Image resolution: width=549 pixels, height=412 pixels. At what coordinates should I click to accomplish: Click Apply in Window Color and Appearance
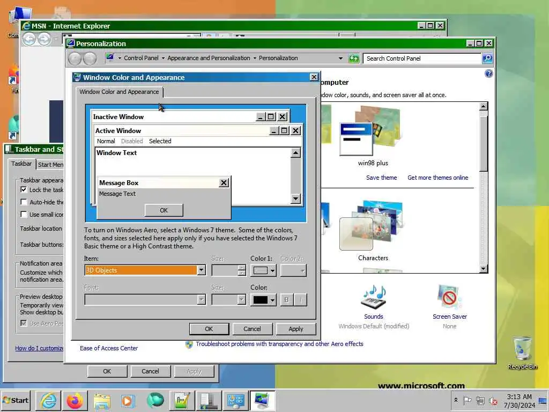click(x=296, y=329)
